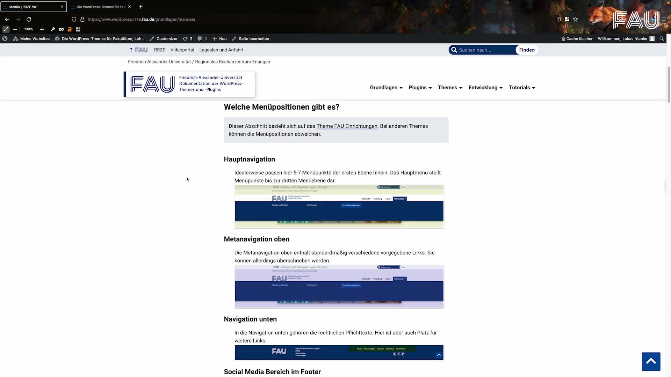Image resolution: width=671 pixels, height=377 pixels.
Task: Toggle the screenshot crosshair tool
Action: pos(6,29)
